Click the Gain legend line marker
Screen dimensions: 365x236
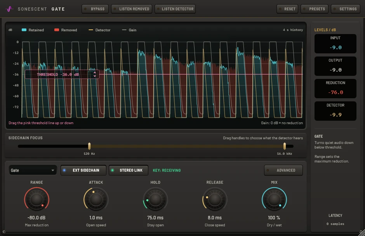click(124, 30)
